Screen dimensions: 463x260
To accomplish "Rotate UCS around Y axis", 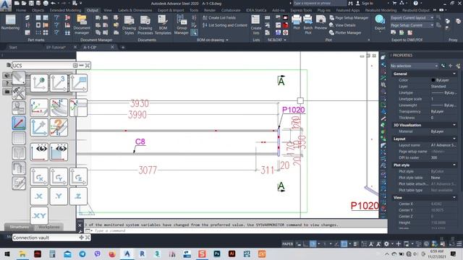I will click(59, 176).
